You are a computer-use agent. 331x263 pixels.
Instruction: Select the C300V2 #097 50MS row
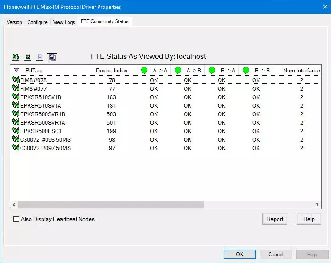pyautogui.click(x=166, y=148)
